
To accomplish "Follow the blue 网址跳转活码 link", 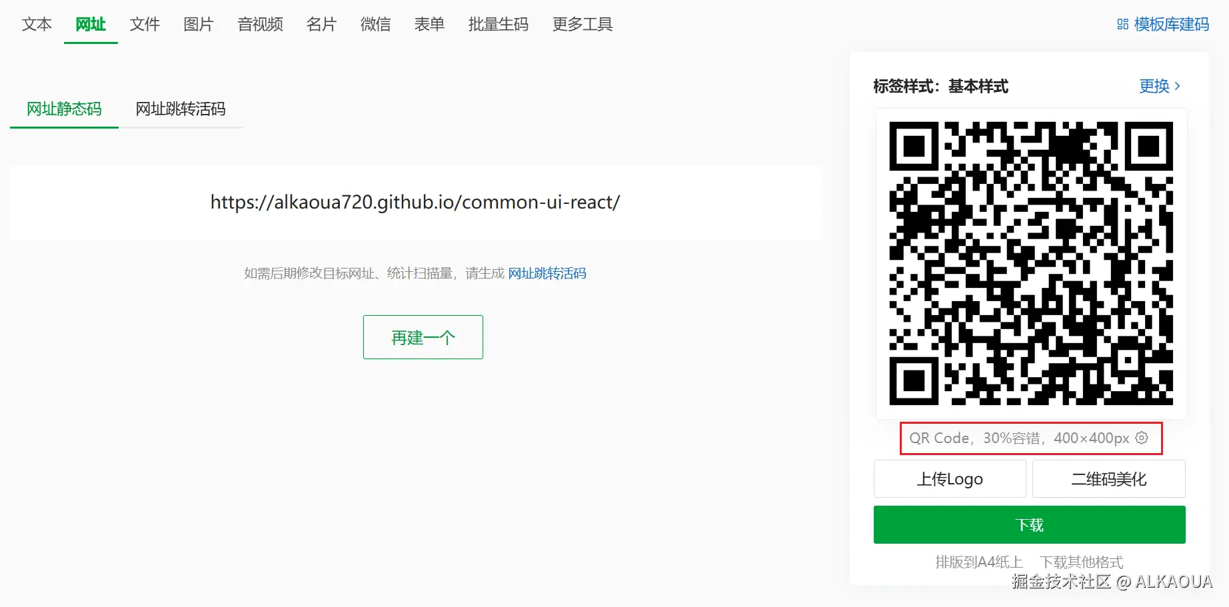I will pos(547,273).
